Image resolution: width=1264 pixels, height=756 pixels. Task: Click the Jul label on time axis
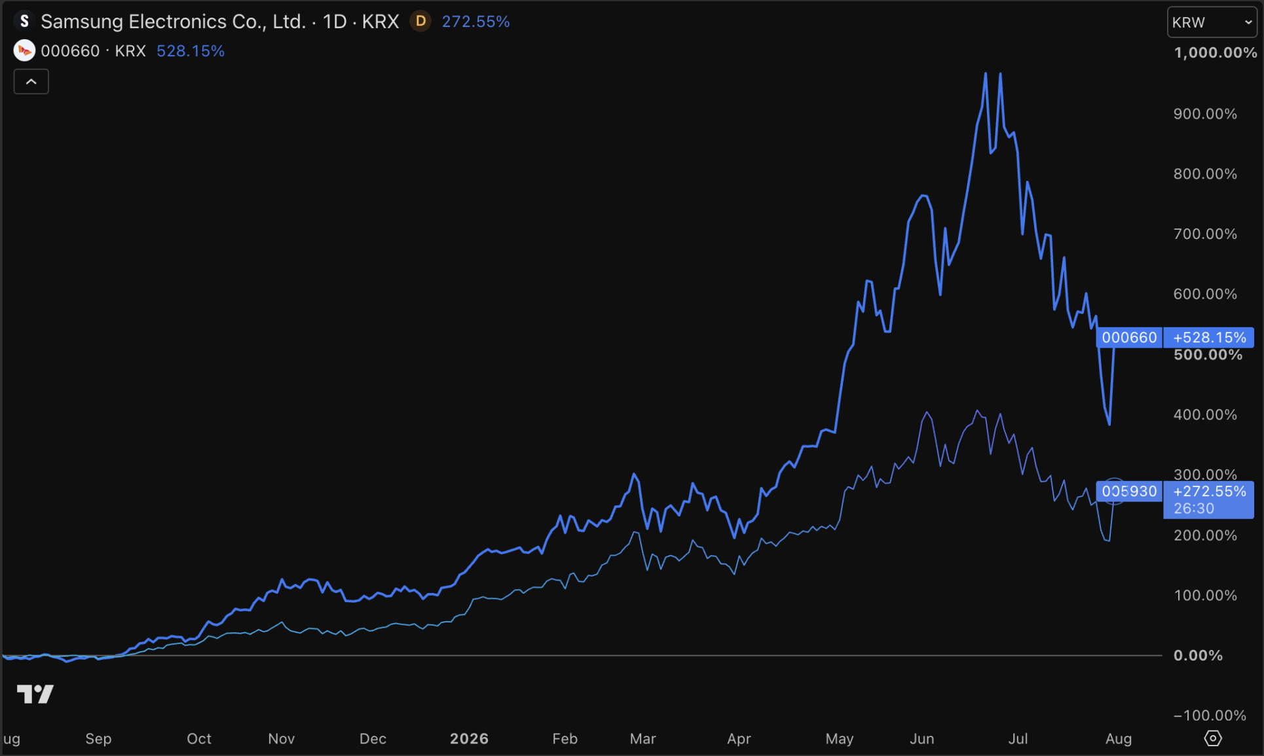(1018, 739)
